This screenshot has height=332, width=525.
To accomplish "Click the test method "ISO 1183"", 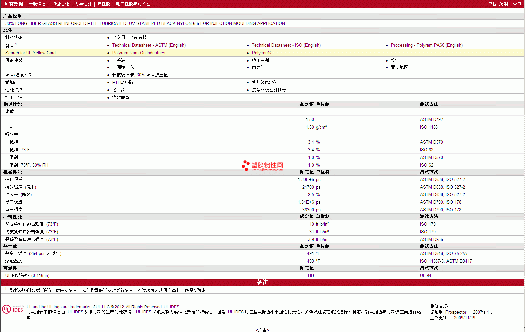I will tap(429, 127).
